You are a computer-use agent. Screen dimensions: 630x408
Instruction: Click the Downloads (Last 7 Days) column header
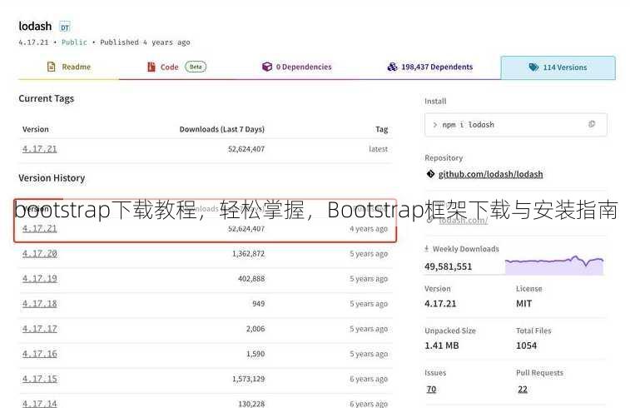tap(221, 129)
